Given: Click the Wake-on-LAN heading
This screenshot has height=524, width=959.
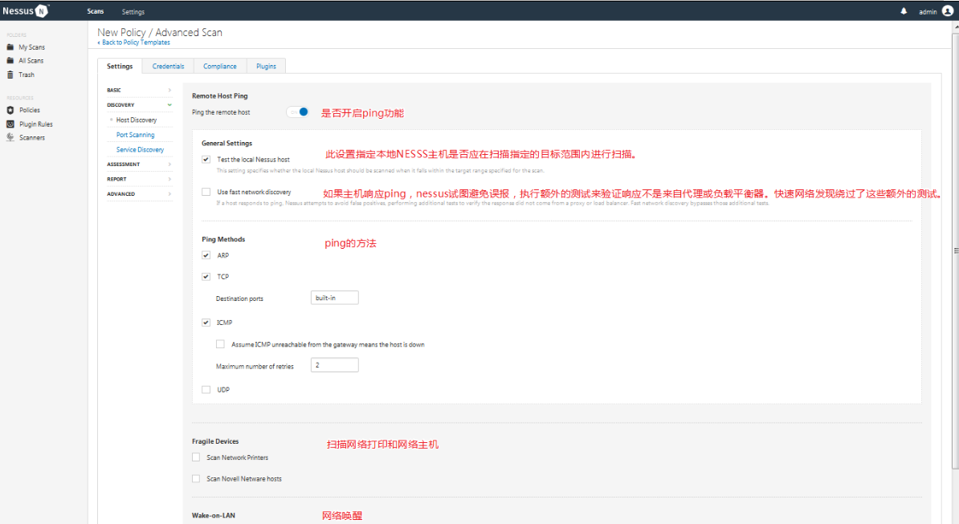Looking at the screenshot, I should pos(214,515).
